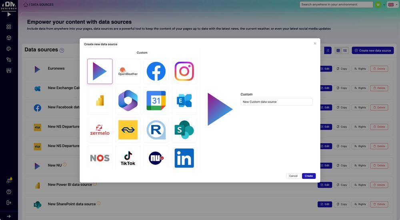Delete the New Power BI data source
The height and width of the screenshot is (220, 400).
click(x=379, y=185)
